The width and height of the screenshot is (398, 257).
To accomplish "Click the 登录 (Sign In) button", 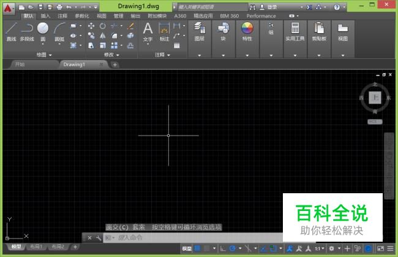I will click(272, 7).
